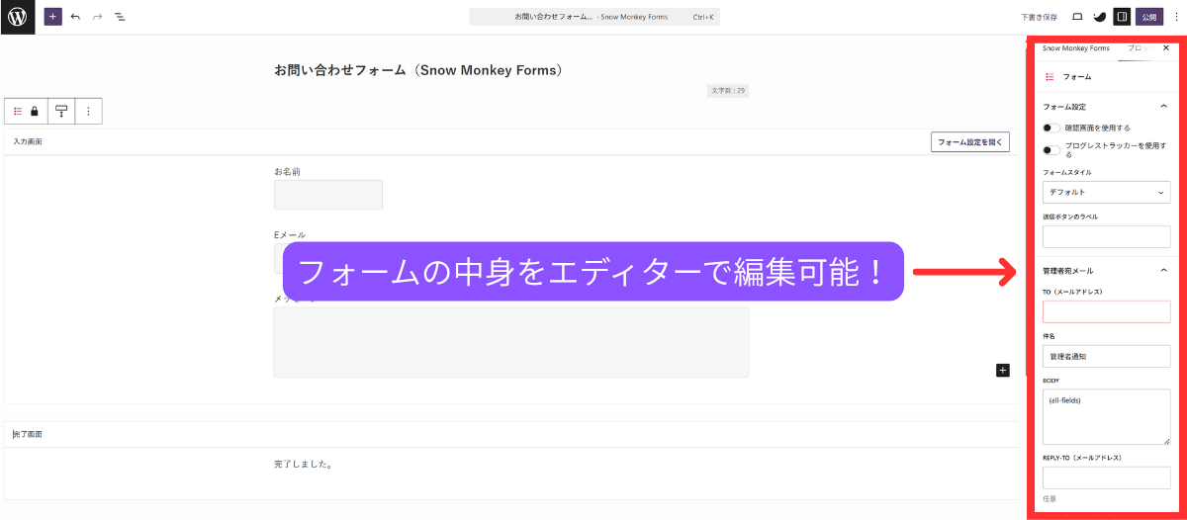Open the フォームスタイル dropdown

(x=1106, y=192)
